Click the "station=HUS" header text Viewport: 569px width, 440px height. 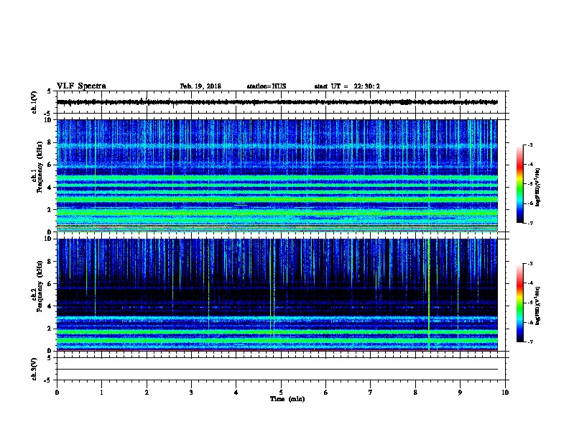[x=267, y=86]
